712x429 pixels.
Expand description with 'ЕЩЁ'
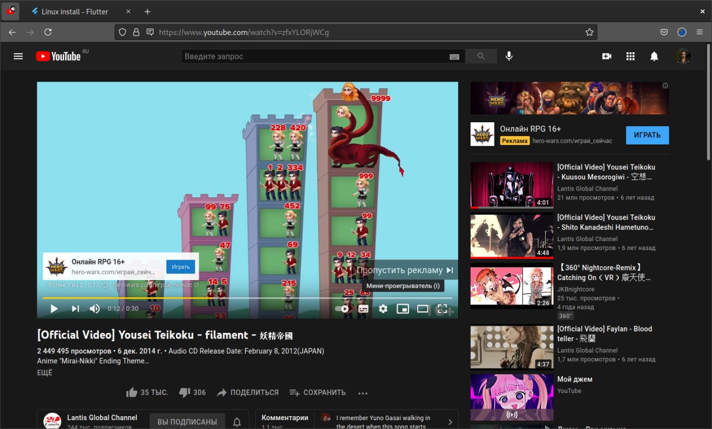[x=44, y=372]
